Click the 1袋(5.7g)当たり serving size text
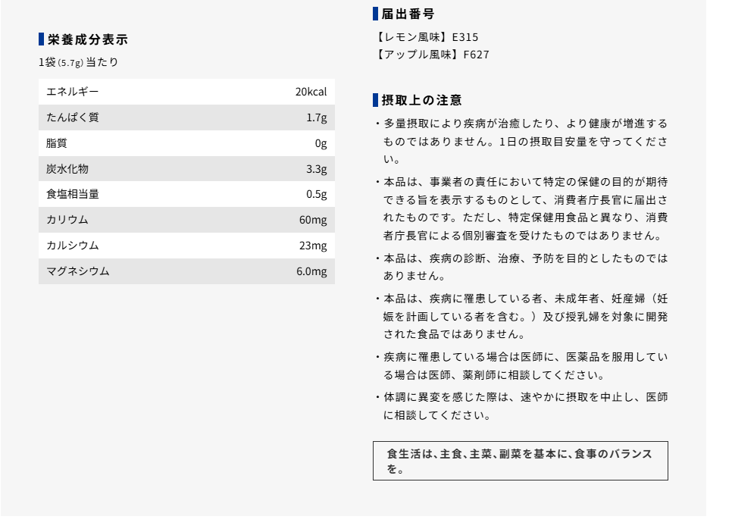 [79, 62]
